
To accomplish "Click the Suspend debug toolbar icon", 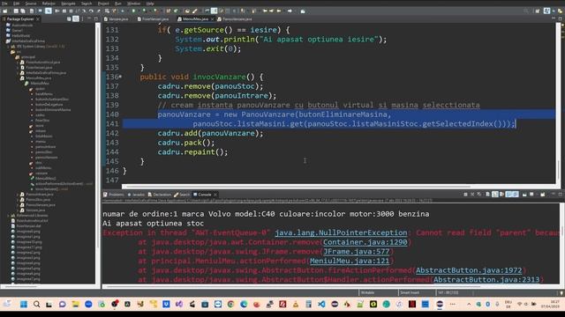I will [x=64, y=11].
